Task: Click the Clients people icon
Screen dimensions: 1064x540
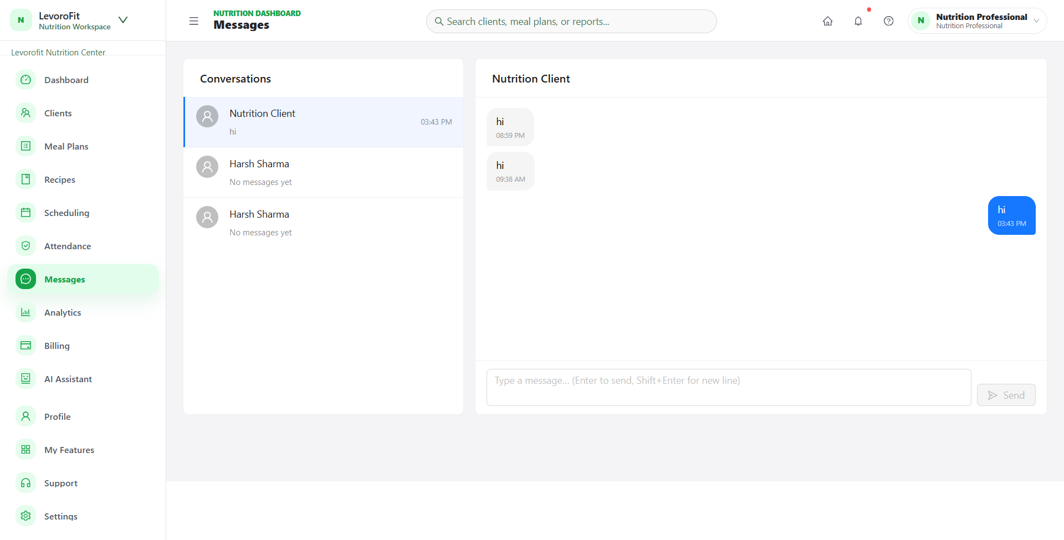Action: point(25,113)
